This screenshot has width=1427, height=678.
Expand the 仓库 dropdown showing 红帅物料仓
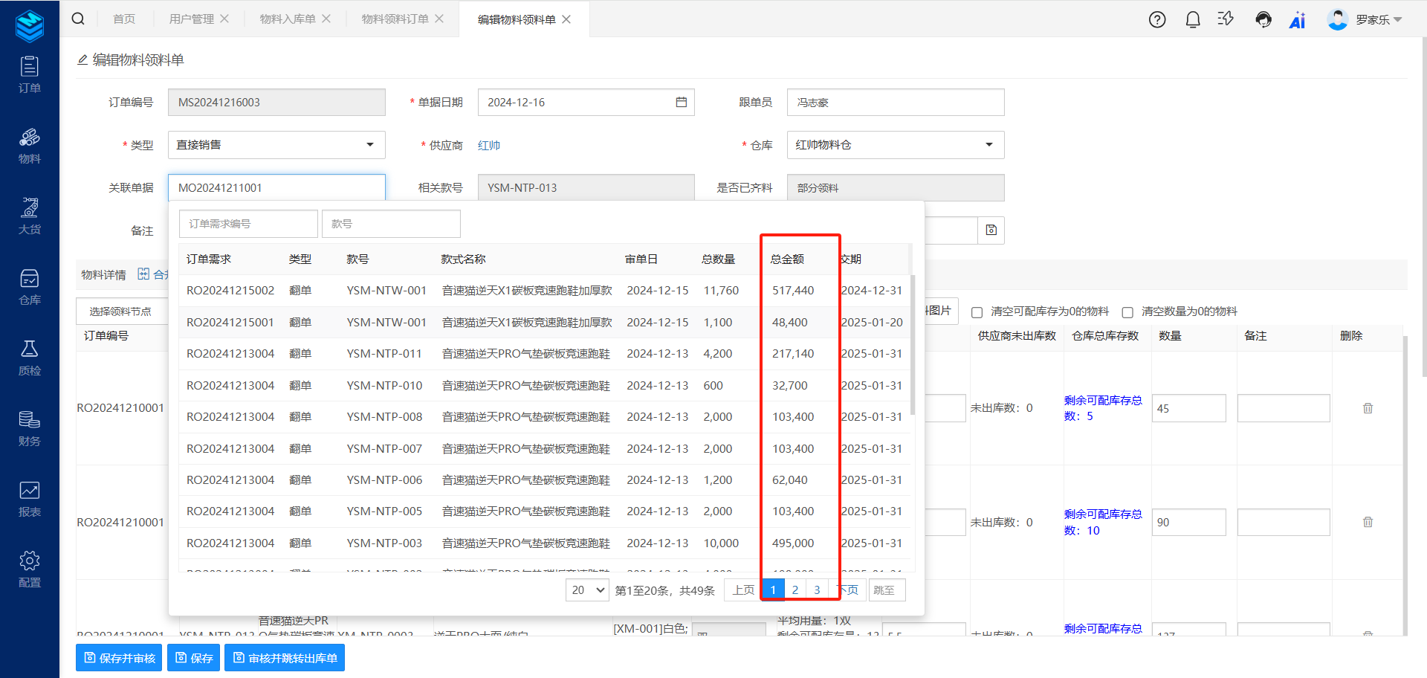(895, 145)
